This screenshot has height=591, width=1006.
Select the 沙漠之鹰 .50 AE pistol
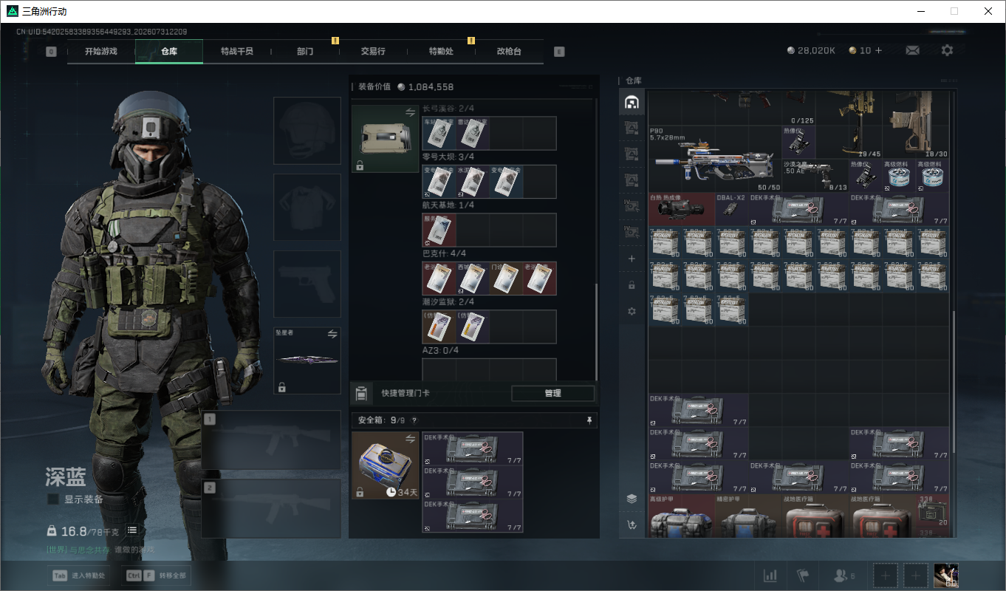point(815,176)
